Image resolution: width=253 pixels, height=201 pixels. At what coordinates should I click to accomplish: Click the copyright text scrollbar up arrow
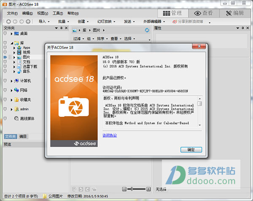pyautogui.click(x=200, y=99)
